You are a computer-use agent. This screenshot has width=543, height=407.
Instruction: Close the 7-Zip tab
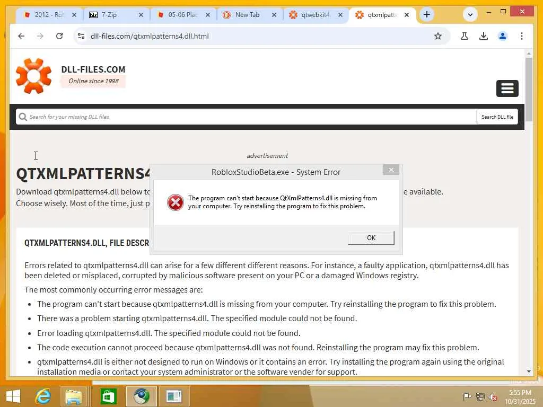[141, 15]
